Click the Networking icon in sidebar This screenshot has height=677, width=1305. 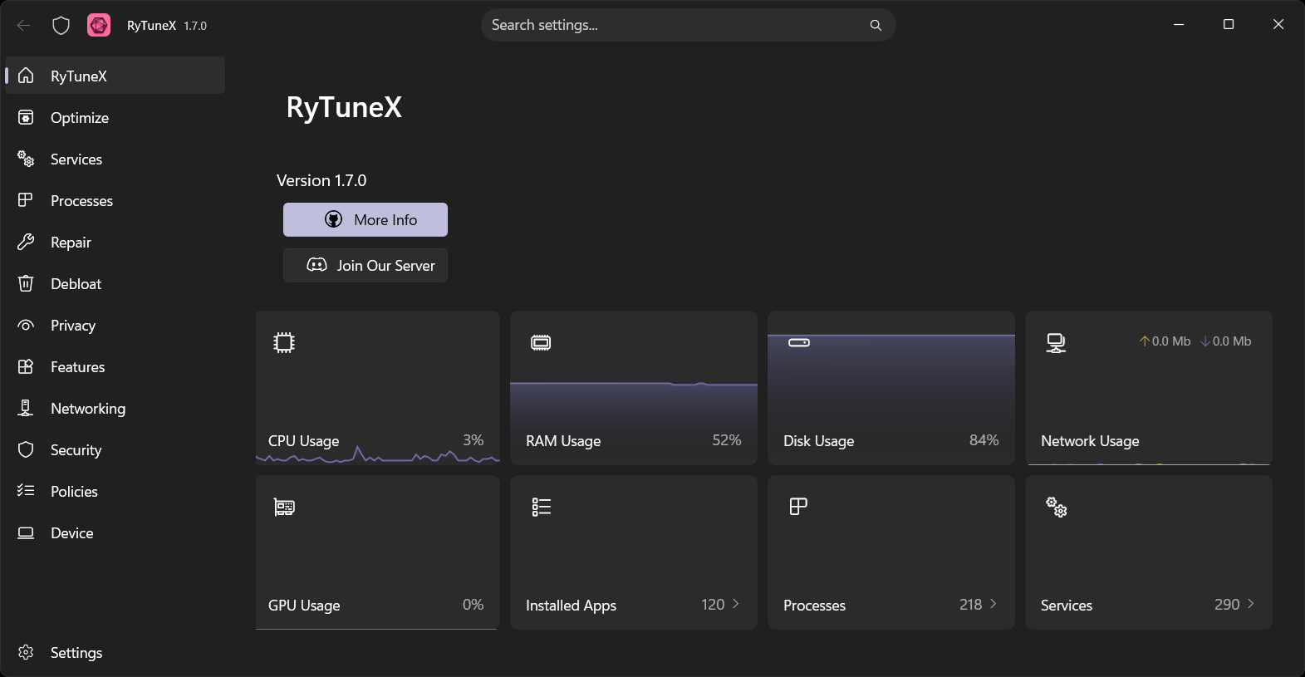click(26, 408)
